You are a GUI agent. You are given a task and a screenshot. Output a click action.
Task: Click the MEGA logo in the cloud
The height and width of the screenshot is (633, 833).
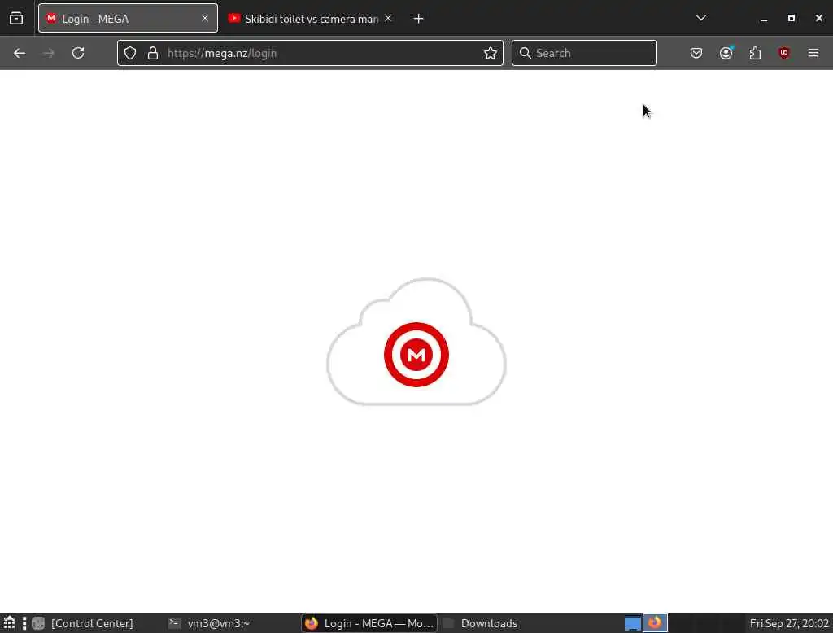click(x=416, y=355)
